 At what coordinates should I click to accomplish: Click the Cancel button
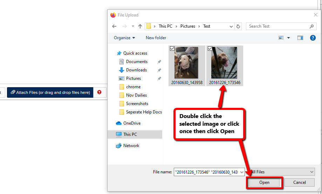click(x=299, y=182)
